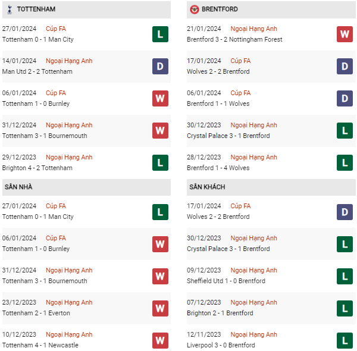Click W badge for Tottenham 2-1 Everton

click(x=160, y=308)
